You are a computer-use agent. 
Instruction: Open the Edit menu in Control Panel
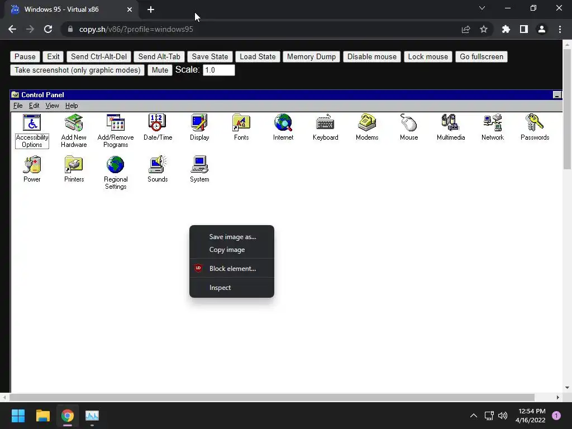click(x=34, y=106)
